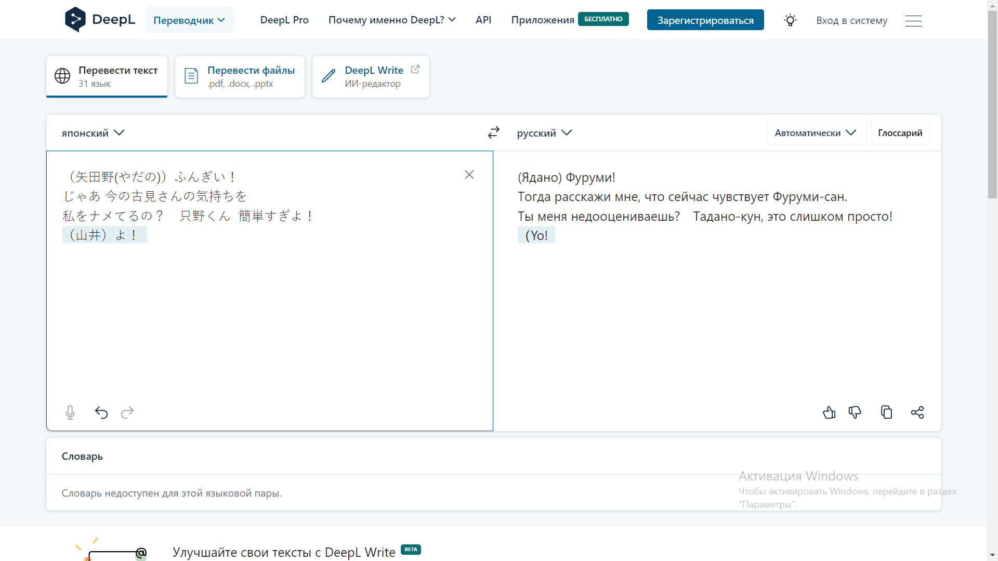
Task: Redo the text edit
Action: (127, 412)
